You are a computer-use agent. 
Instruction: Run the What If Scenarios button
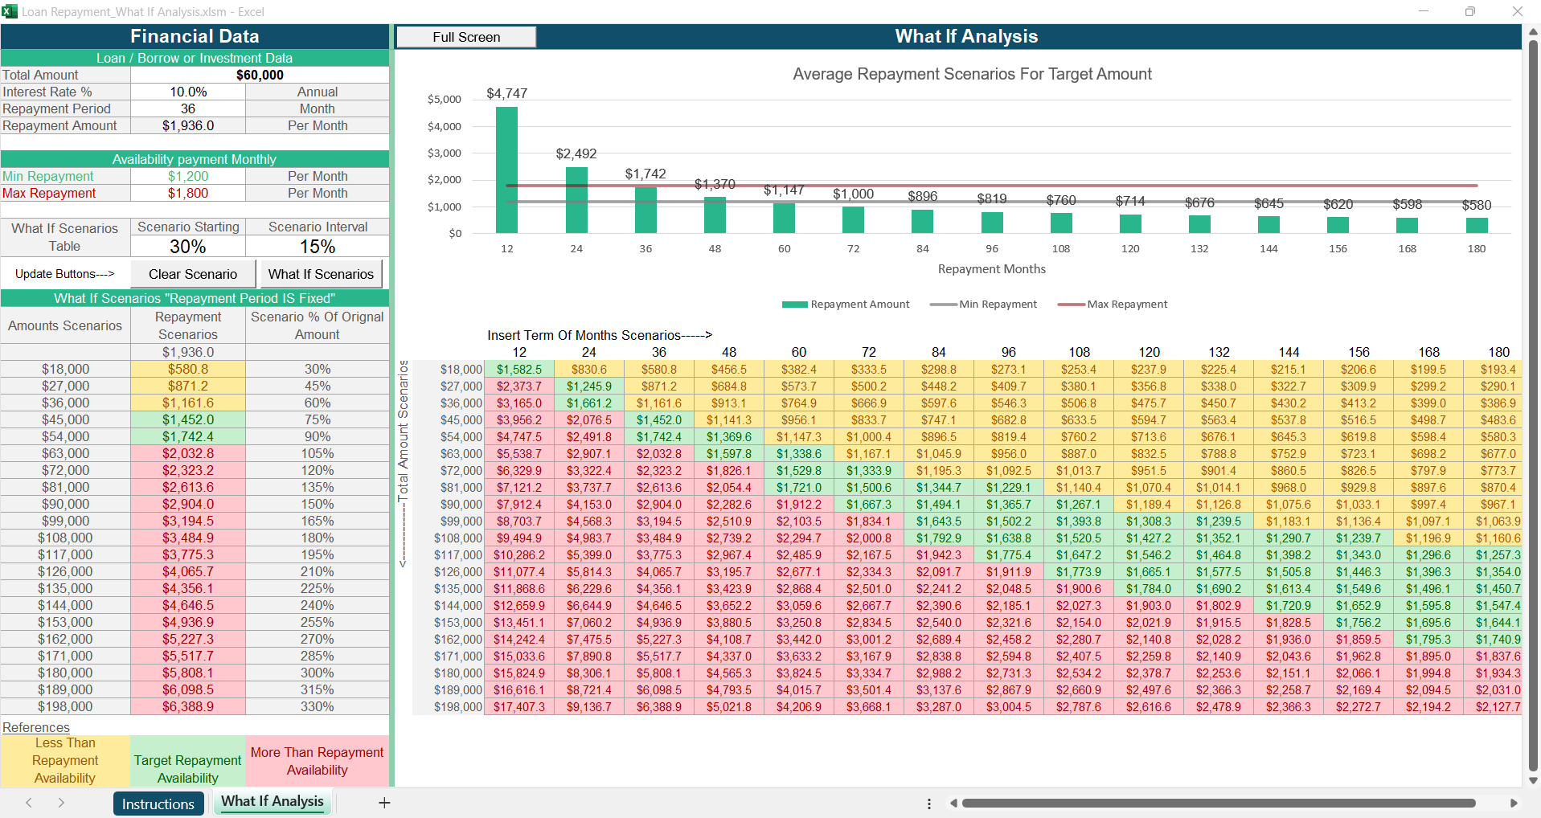[x=321, y=274]
